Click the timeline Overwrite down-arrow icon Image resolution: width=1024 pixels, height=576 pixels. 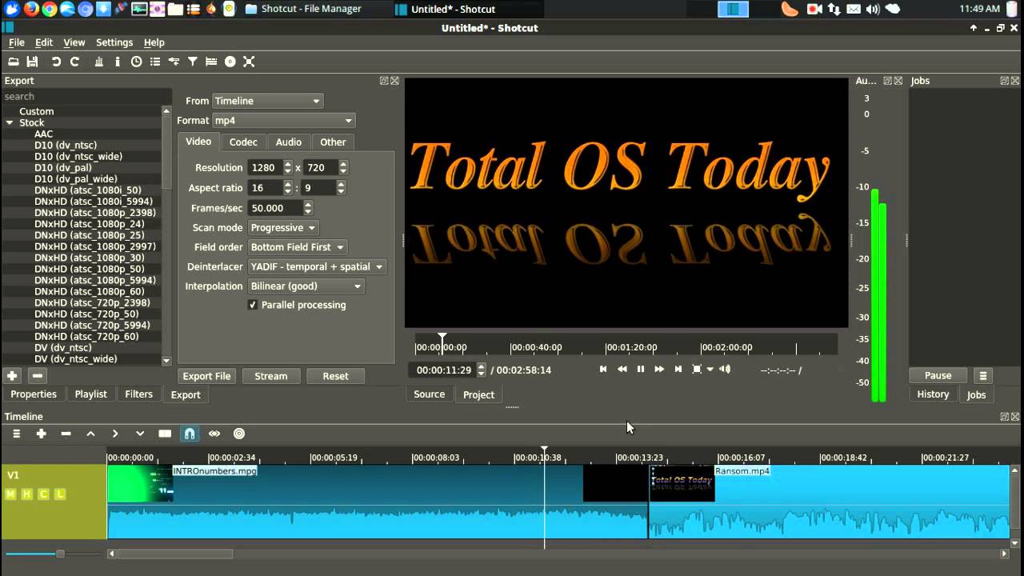coord(140,434)
